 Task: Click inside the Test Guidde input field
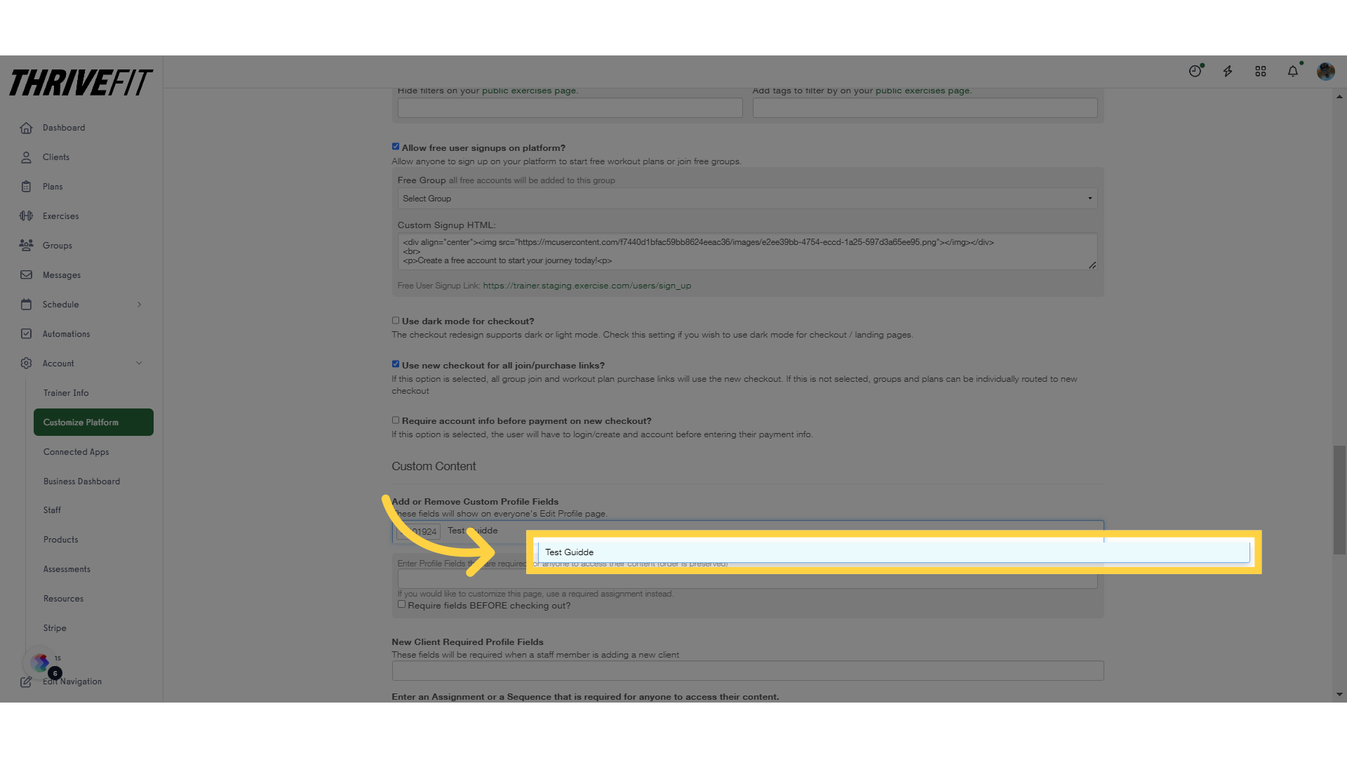(x=893, y=552)
